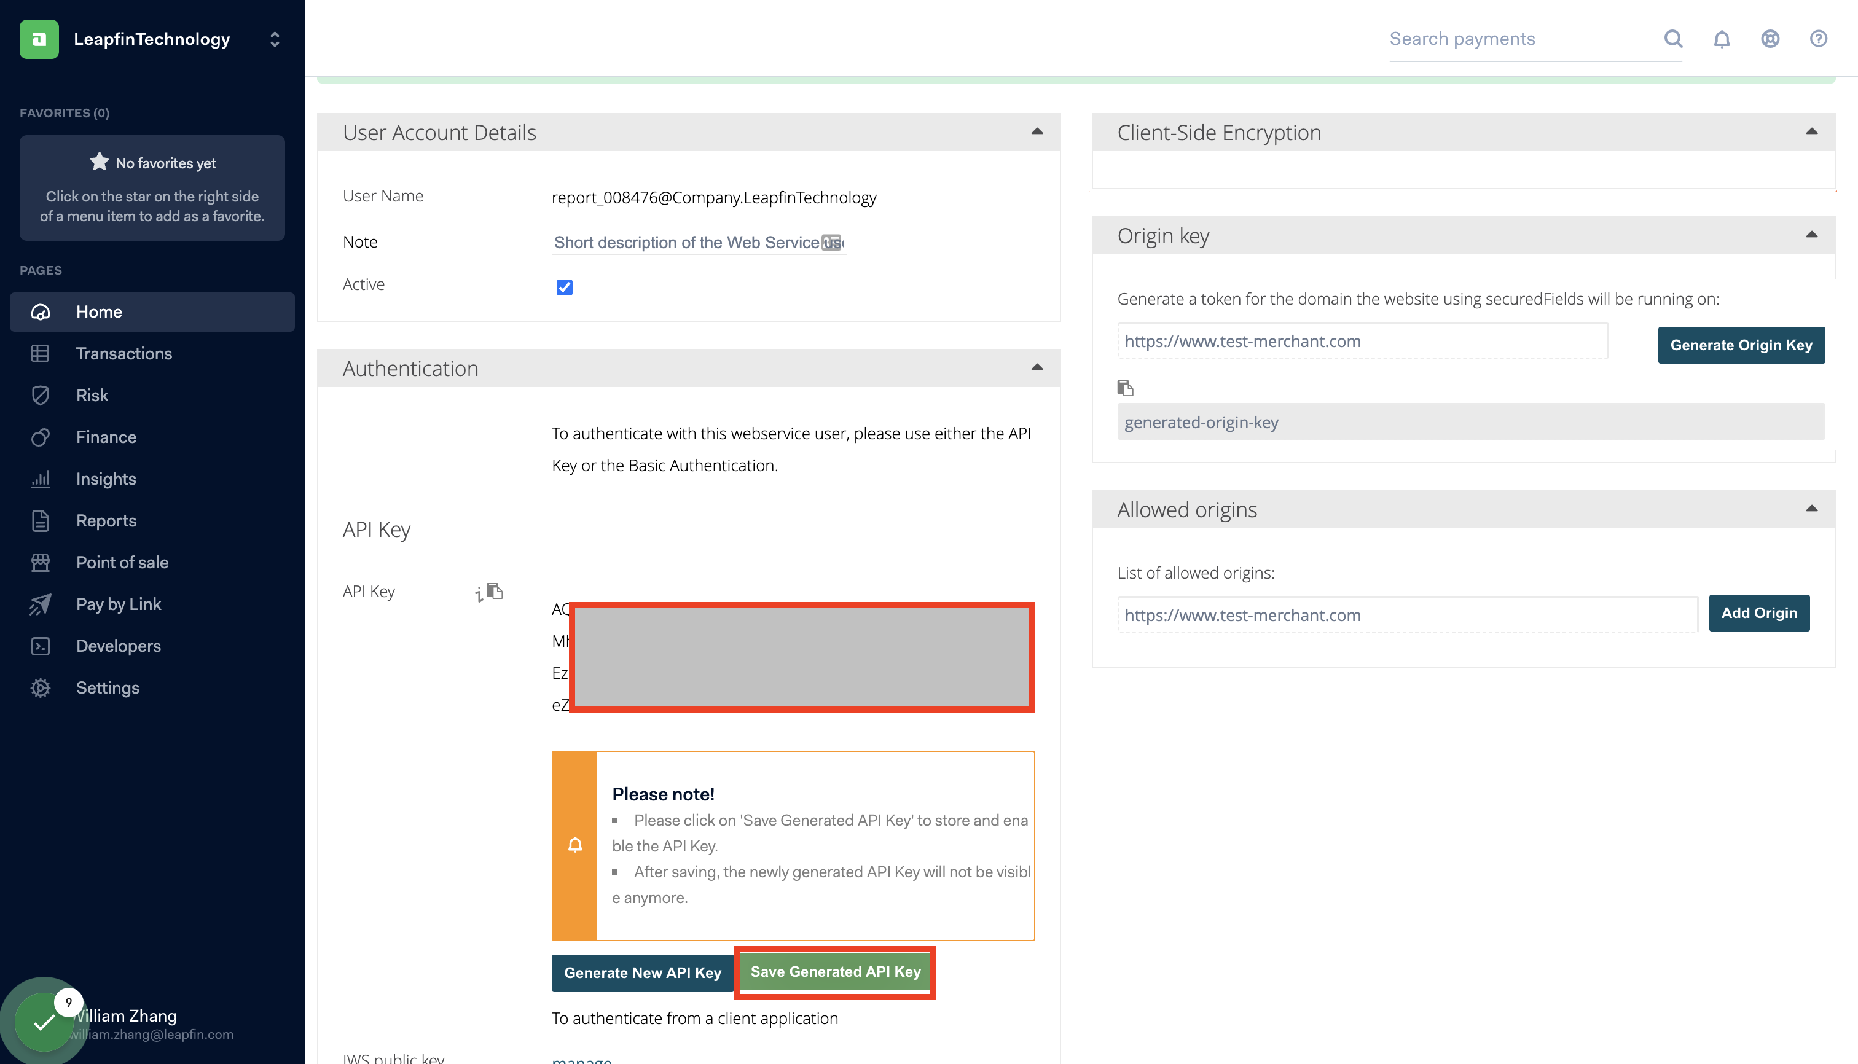Click the Search payments field
Screen dimensions: 1858x1064
coord(1520,39)
